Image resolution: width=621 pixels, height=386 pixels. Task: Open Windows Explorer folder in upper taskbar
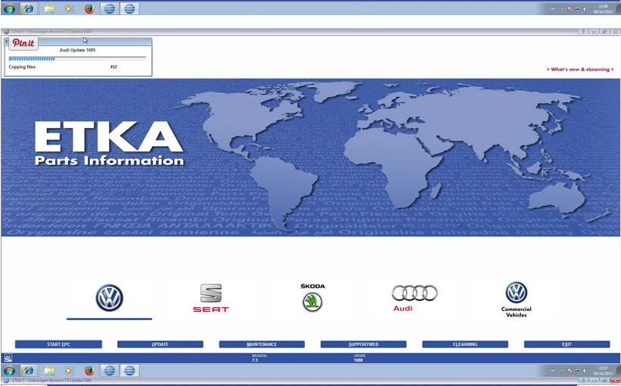49,9
